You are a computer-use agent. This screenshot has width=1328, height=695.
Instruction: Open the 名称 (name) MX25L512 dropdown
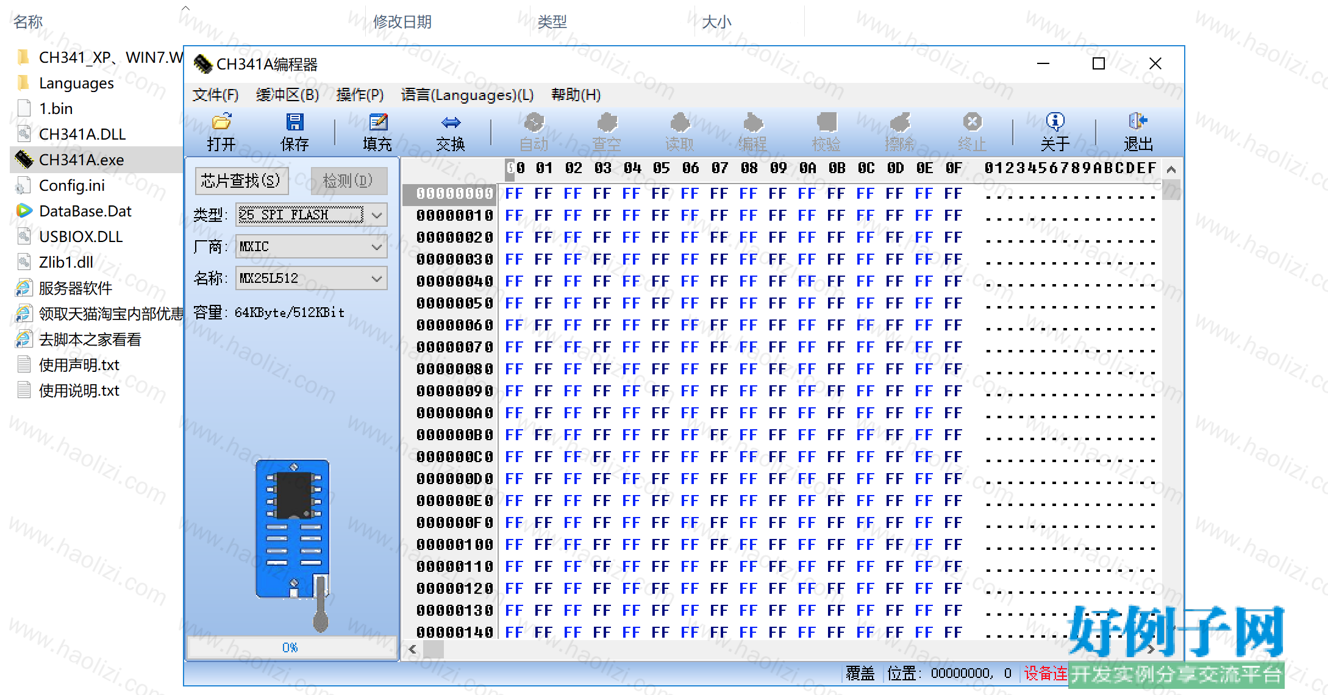[x=312, y=279]
